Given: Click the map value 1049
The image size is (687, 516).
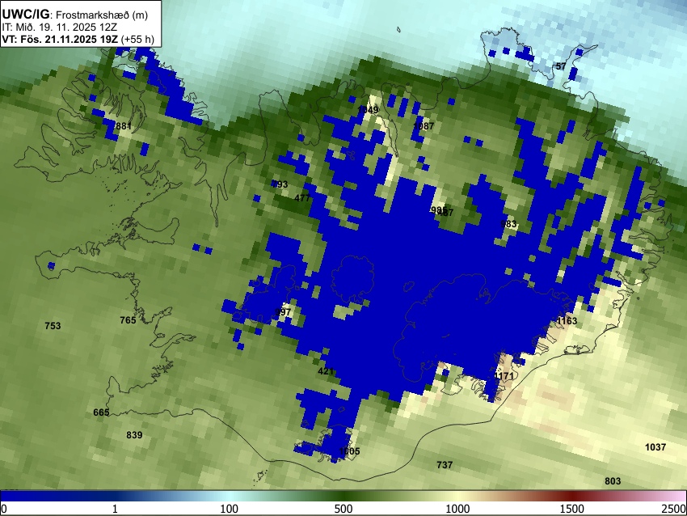Looking at the screenshot, I should tap(368, 110).
